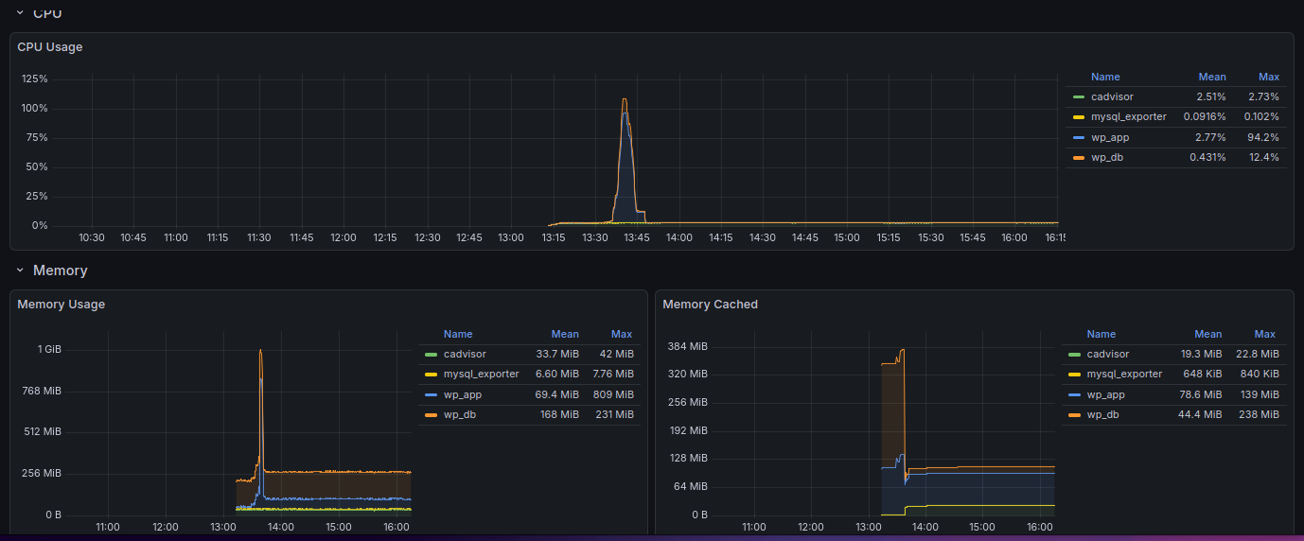This screenshot has width=1304, height=541.
Task: Open the Memory Cached panel title menu
Action: pos(710,305)
